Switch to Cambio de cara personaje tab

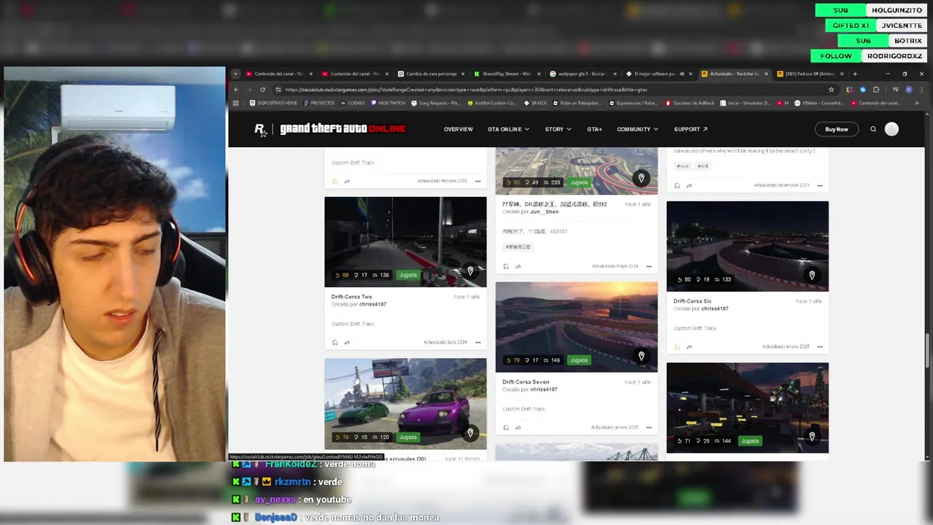(x=430, y=74)
